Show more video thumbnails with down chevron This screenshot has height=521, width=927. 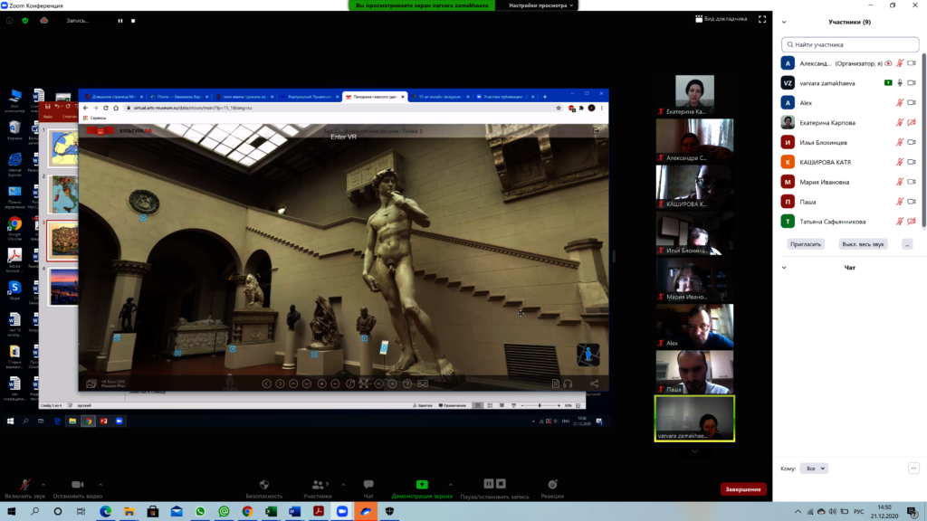click(x=694, y=451)
